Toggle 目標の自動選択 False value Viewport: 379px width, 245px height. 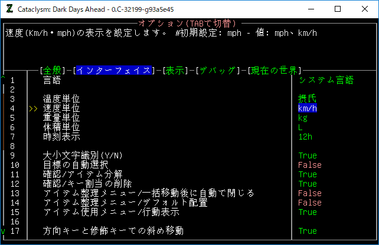point(310,165)
